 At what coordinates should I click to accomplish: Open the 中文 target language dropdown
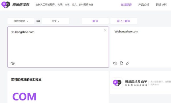point(56,21)
